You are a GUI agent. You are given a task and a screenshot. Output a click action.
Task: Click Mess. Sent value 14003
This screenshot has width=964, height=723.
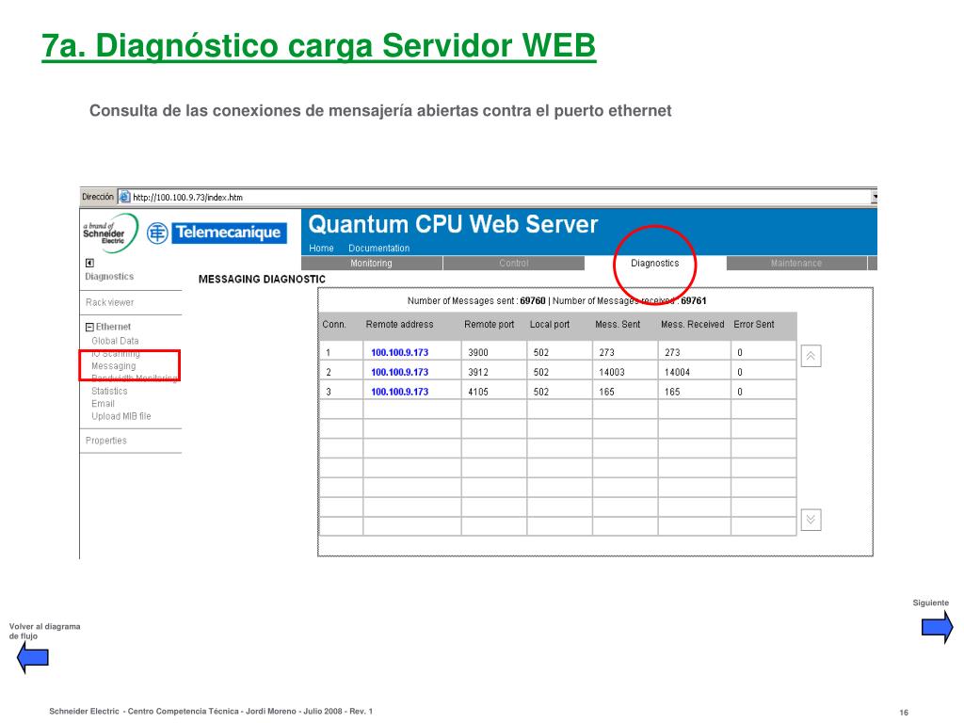click(612, 372)
